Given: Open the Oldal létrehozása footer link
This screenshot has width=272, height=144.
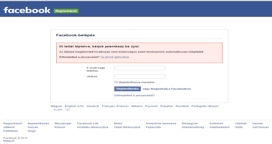Looking at the screenshot, I should [127, 127].
